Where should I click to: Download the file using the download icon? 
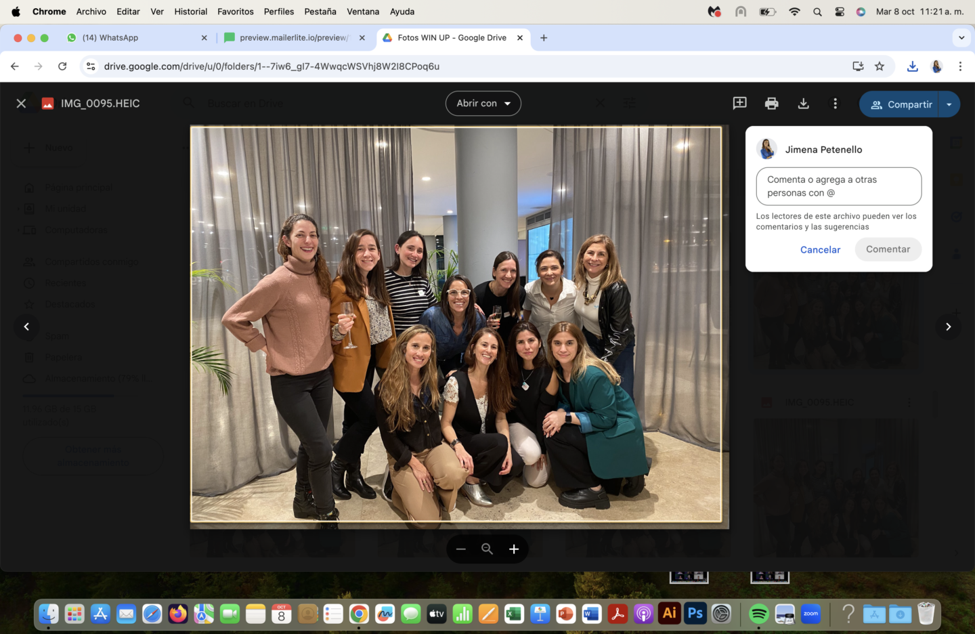(803, 104)
